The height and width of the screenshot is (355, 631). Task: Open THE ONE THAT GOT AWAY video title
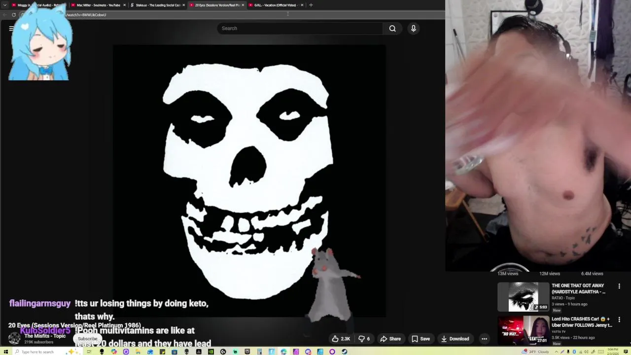[578, 288]
